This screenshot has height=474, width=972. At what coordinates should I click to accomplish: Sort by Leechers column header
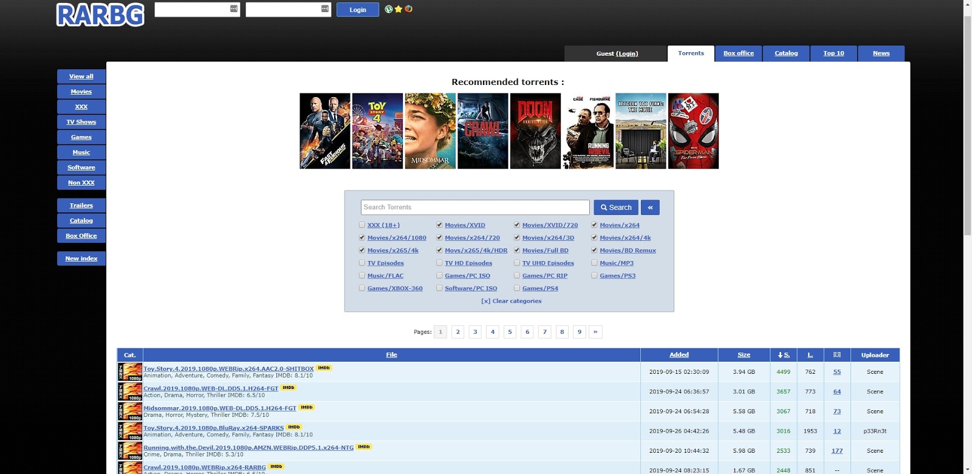810,355
